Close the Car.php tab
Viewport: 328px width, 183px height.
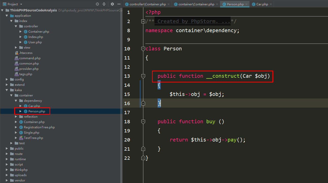click(271, 4)
